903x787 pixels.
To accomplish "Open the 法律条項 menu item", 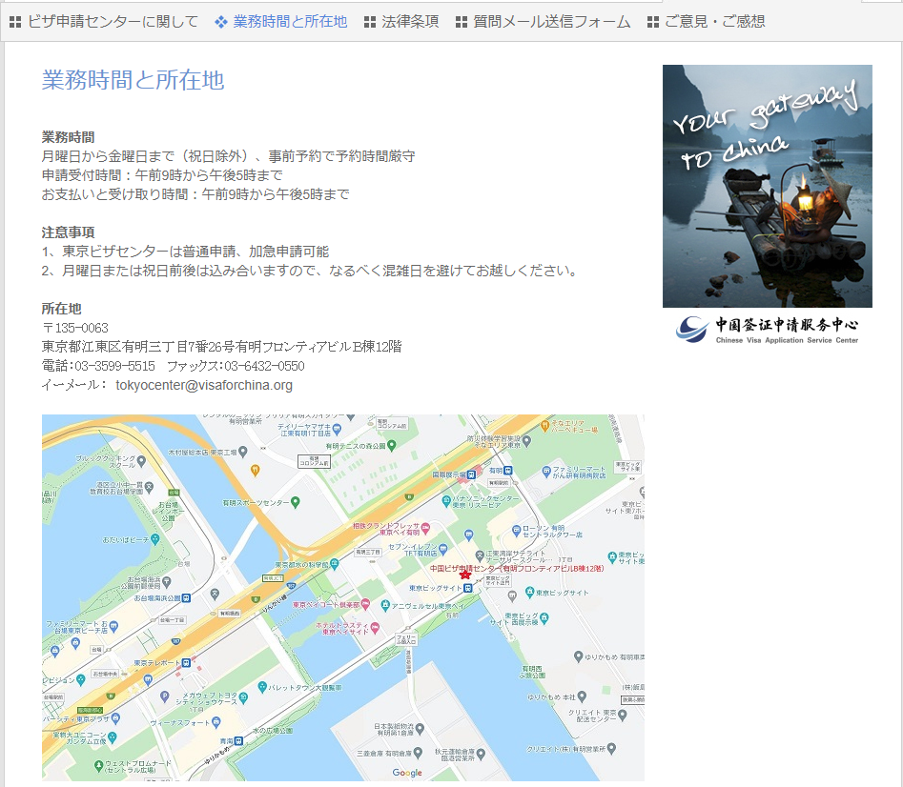I will click(402, 22).
